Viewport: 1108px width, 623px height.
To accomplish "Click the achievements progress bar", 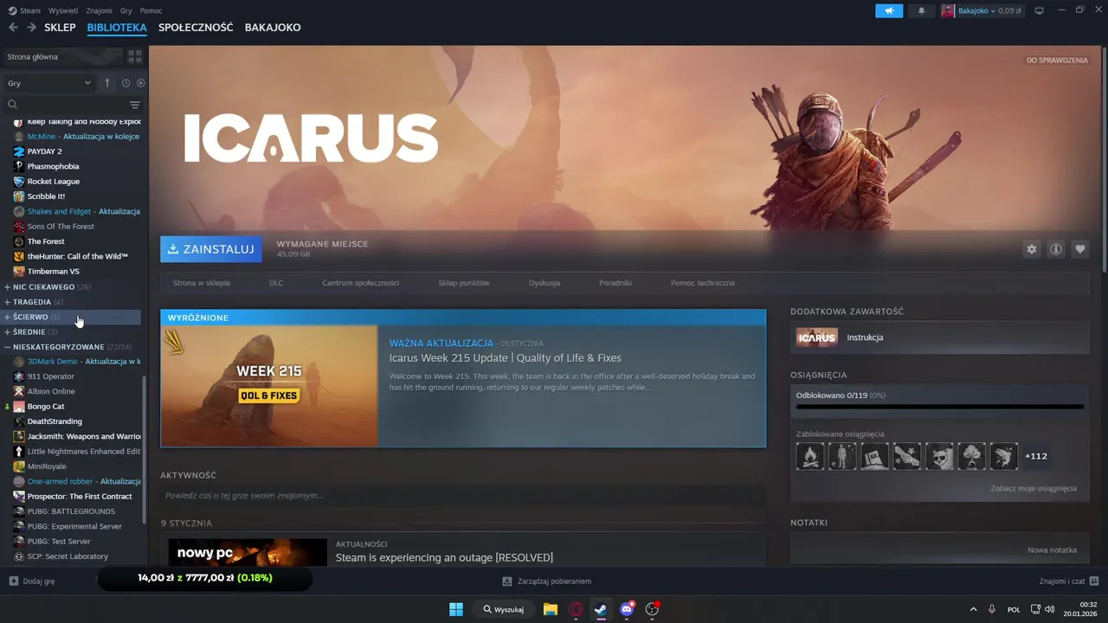I will (939, 406).
